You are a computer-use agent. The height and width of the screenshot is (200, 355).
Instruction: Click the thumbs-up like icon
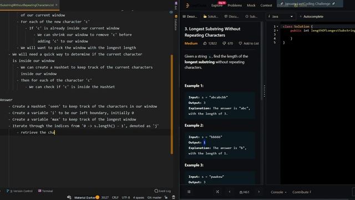205,43
